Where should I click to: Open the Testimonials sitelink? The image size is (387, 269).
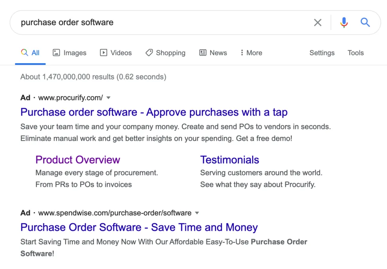[x=229, y=160]
